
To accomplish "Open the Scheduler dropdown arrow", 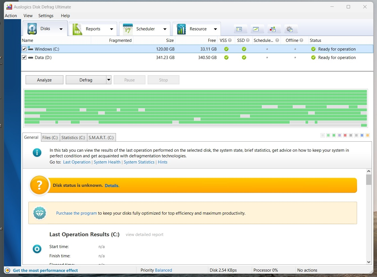I will pyautogui.click(x=165, y=29).
